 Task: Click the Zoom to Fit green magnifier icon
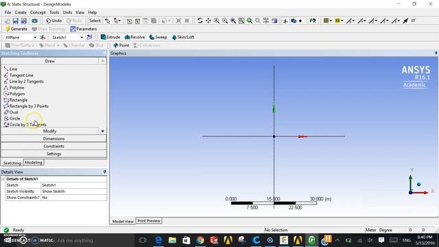[x=250, y=21]
